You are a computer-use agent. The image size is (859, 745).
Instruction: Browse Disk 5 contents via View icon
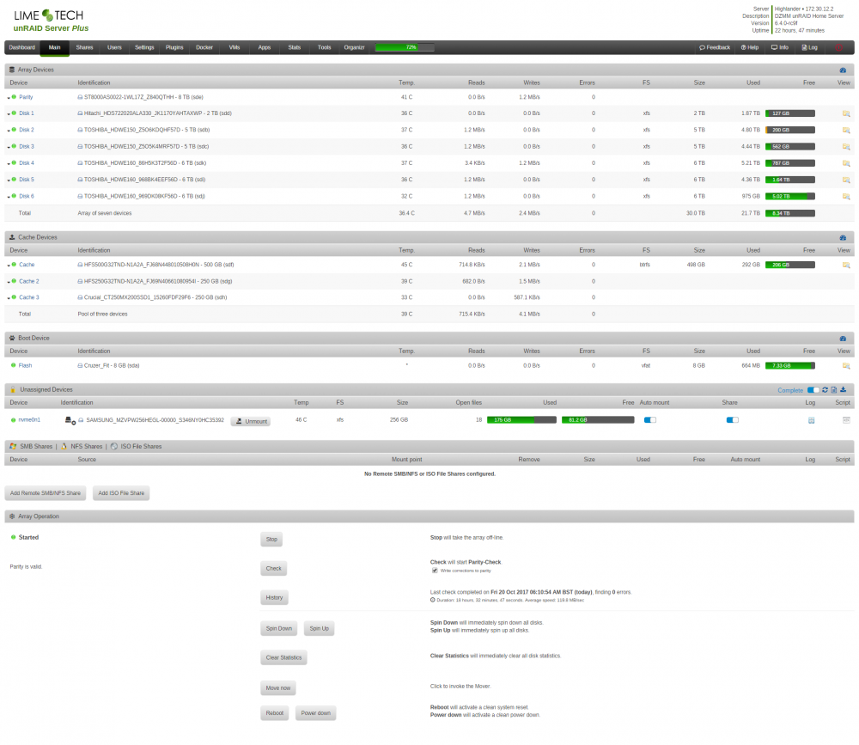tap(846, 180)
